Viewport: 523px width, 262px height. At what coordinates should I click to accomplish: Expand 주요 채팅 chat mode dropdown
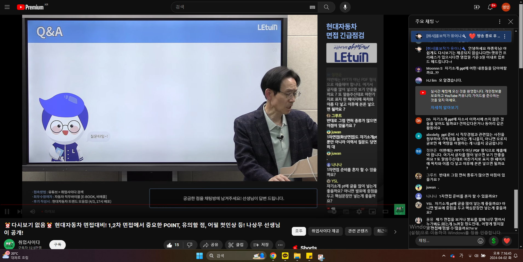point(427,21)
